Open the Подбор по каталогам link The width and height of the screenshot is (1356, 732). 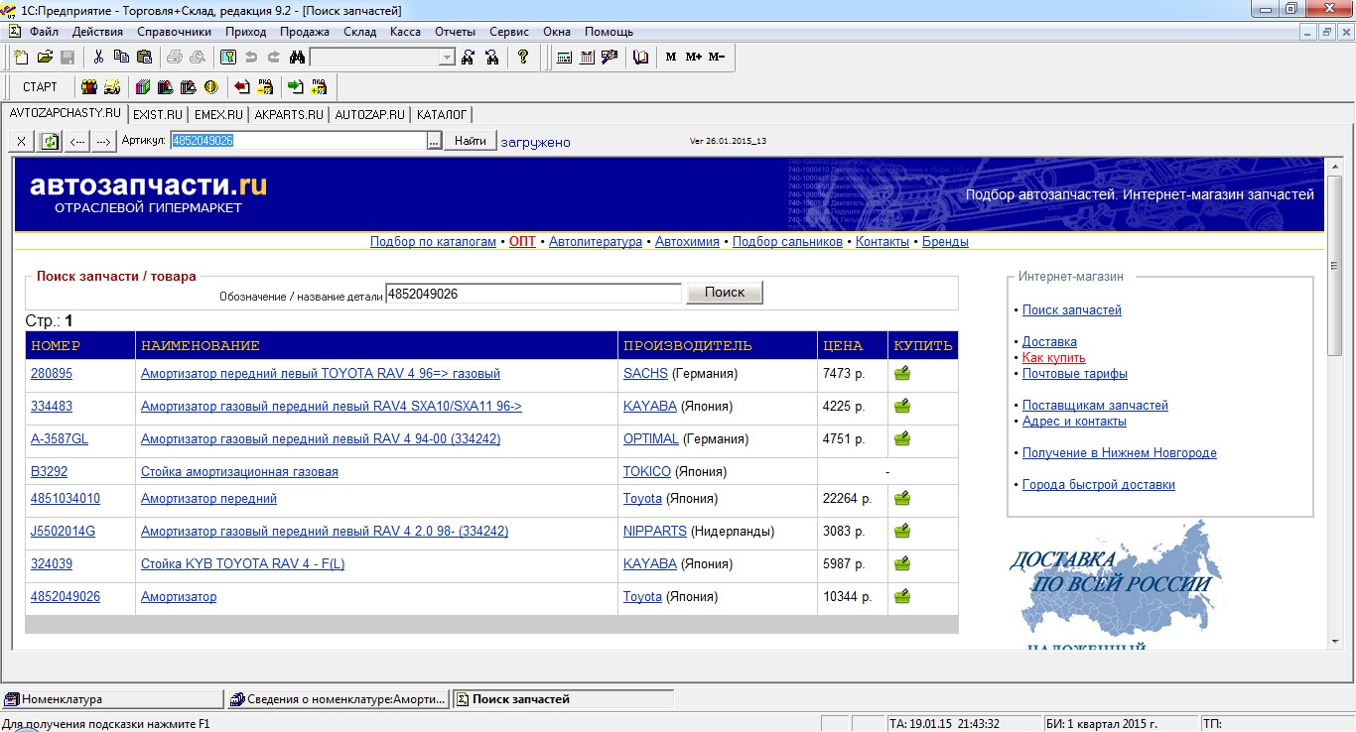click(x=433, y=241)
